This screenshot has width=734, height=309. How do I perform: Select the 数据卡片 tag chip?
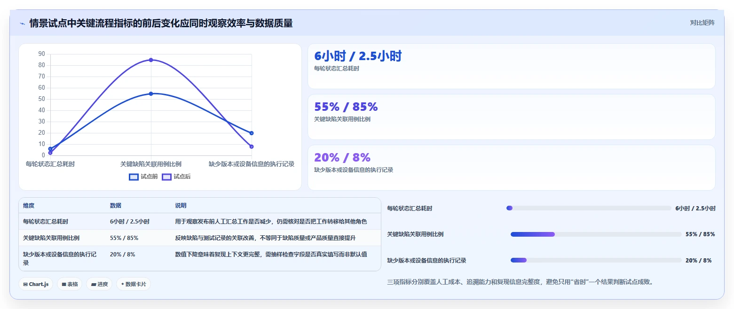tap(134, 284)
